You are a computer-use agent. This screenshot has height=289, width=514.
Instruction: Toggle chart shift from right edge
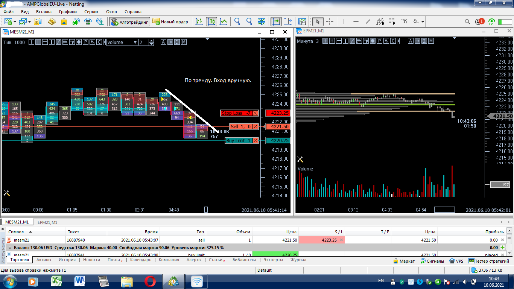288,21
